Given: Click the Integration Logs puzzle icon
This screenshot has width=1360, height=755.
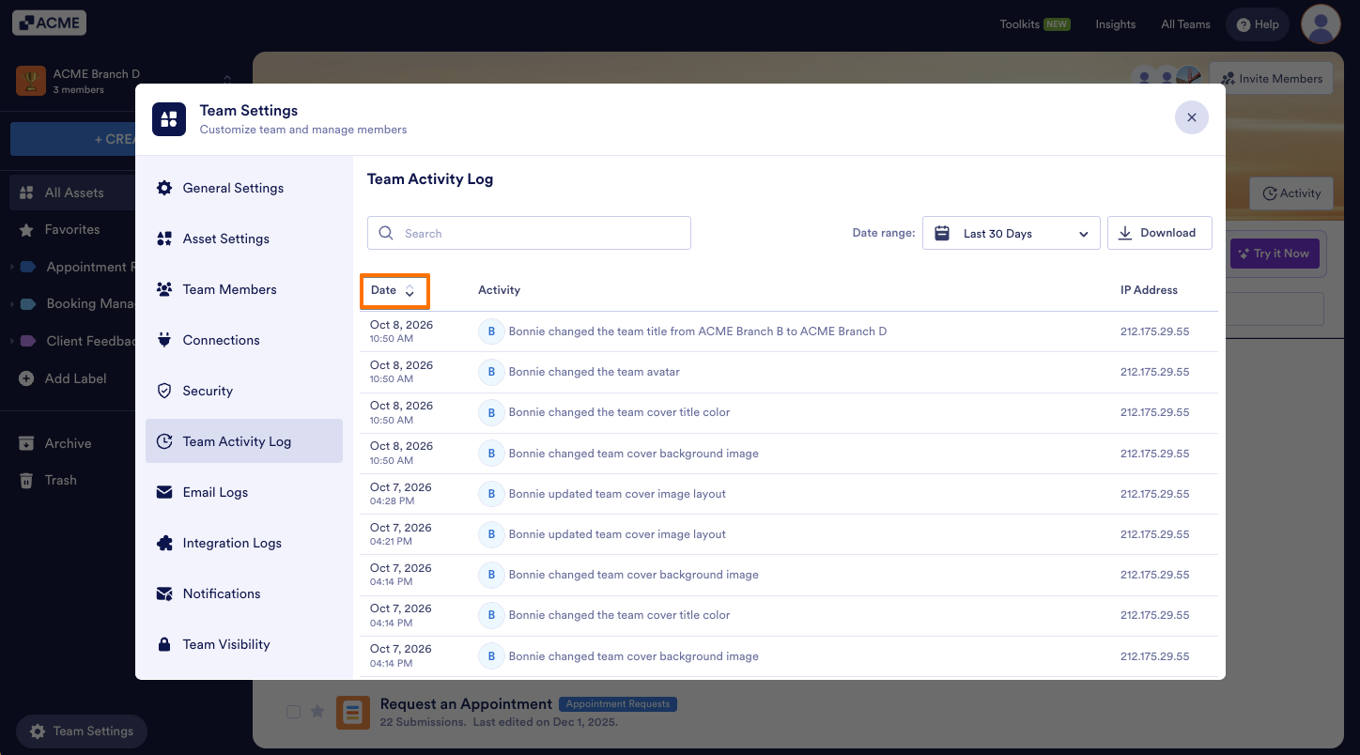Looking at the screenshot, I should [164, 543].
